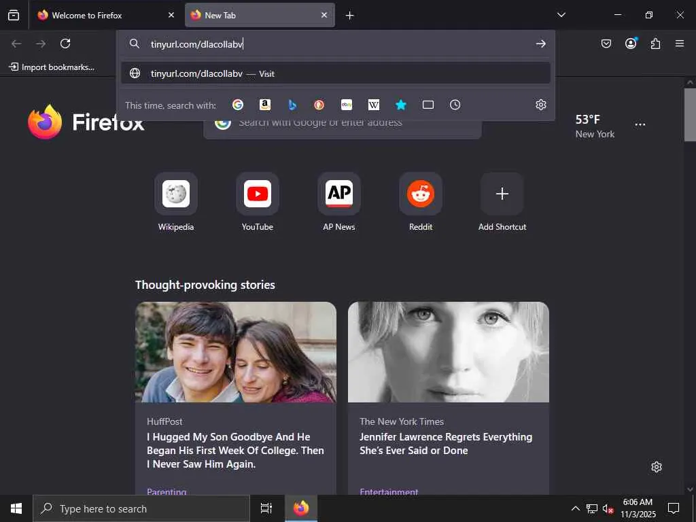Open the network status tray icon
Screen dimensions: 696x522
[592, 508]
